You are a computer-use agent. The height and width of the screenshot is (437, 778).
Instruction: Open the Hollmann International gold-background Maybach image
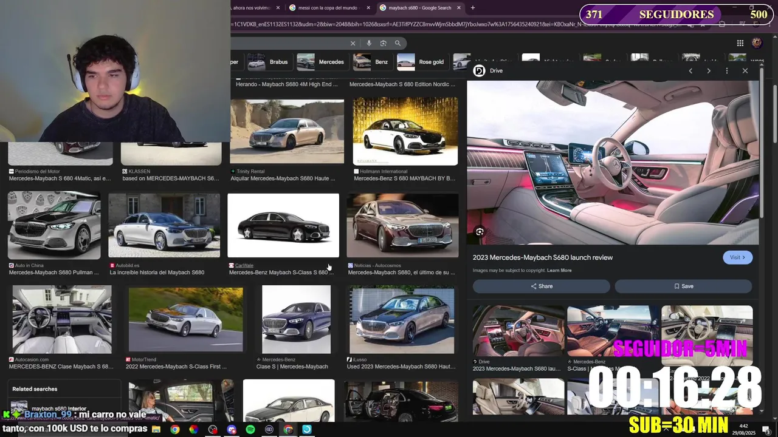tap(405, 132)
